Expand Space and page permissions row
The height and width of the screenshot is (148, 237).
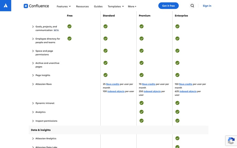click(33, 51)
